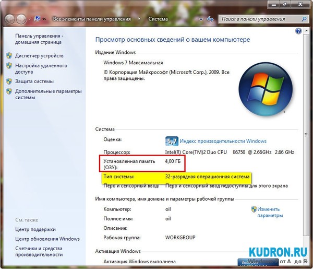Expand the arrow after 'Все элементы панели управления'
313x269 pixels.
(x=139, y=19)
